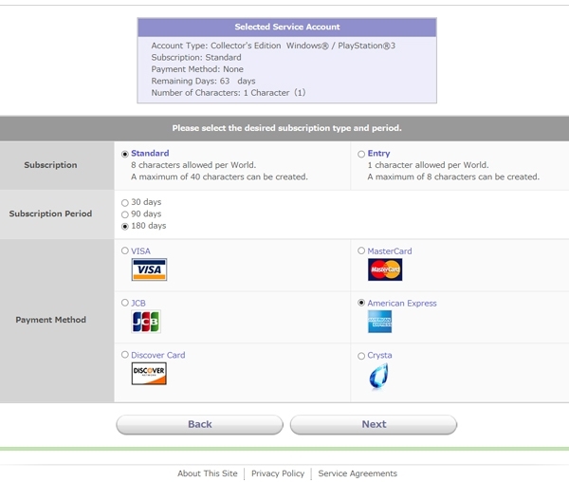Click the JCB label text
This screenshot has width=569, height=482.
point(138,303)
